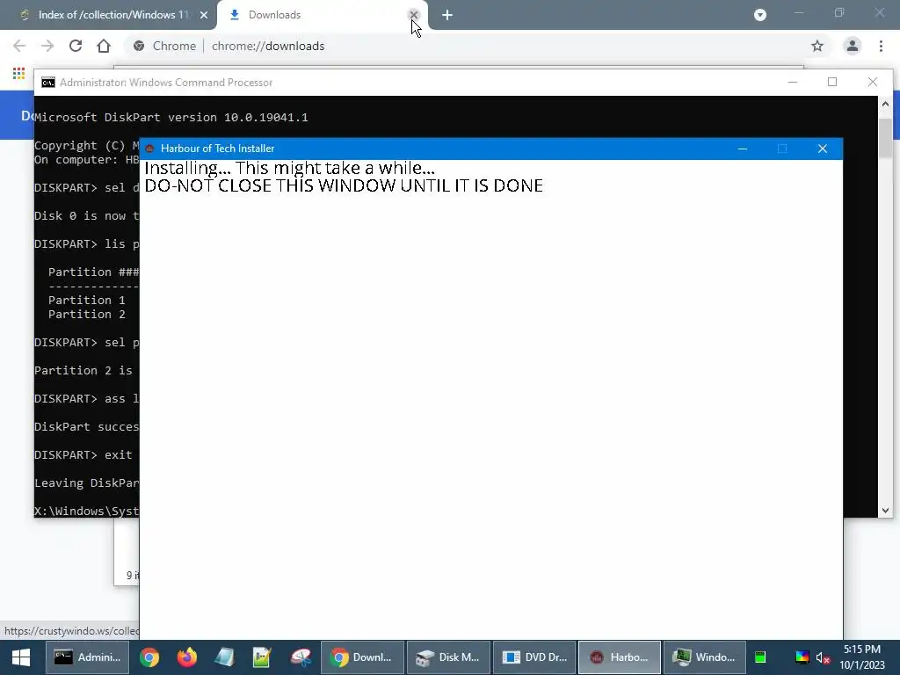Viewport: 900px width, 675px height.
Task: Launch Firefox from the taskbar
Action: point(186,657)
